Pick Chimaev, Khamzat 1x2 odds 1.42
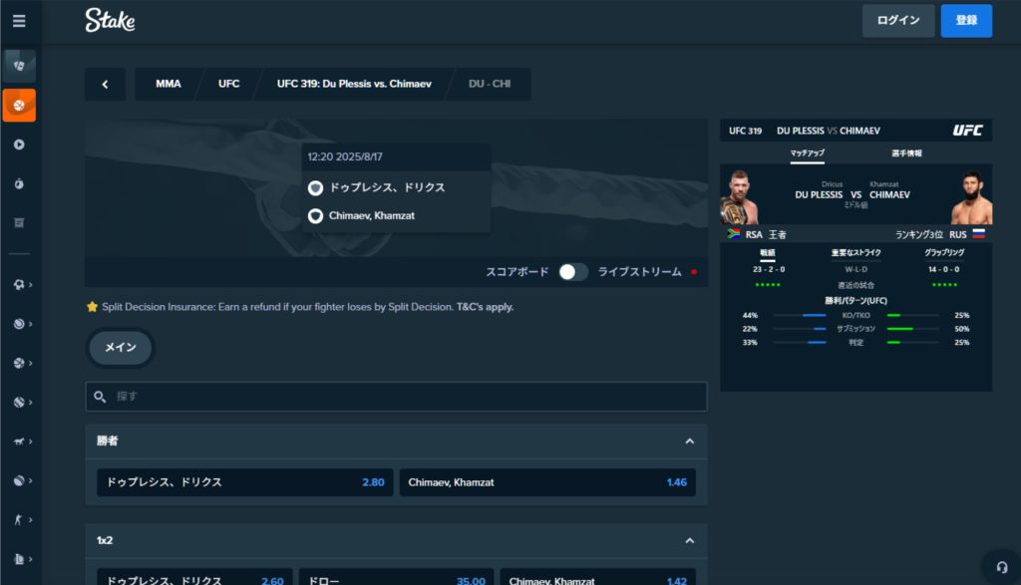Image resolution: width=1021 pixels, height=585 pixels. pyautogui.click(x=598, y=577)
